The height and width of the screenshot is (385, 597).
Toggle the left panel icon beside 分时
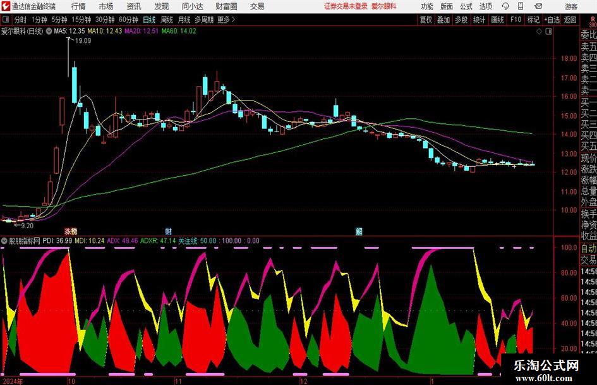5,20
